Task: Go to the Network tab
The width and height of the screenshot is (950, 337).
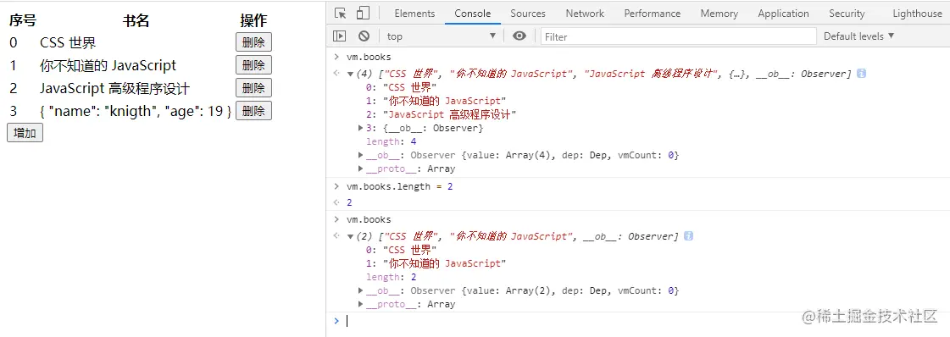Action: click(x=585, y=14)
